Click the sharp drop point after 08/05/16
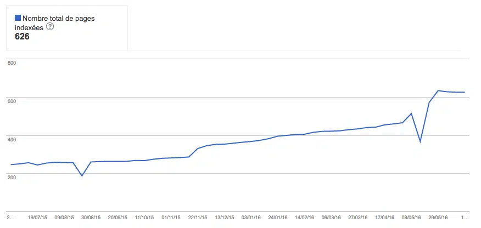 [420, 142]
